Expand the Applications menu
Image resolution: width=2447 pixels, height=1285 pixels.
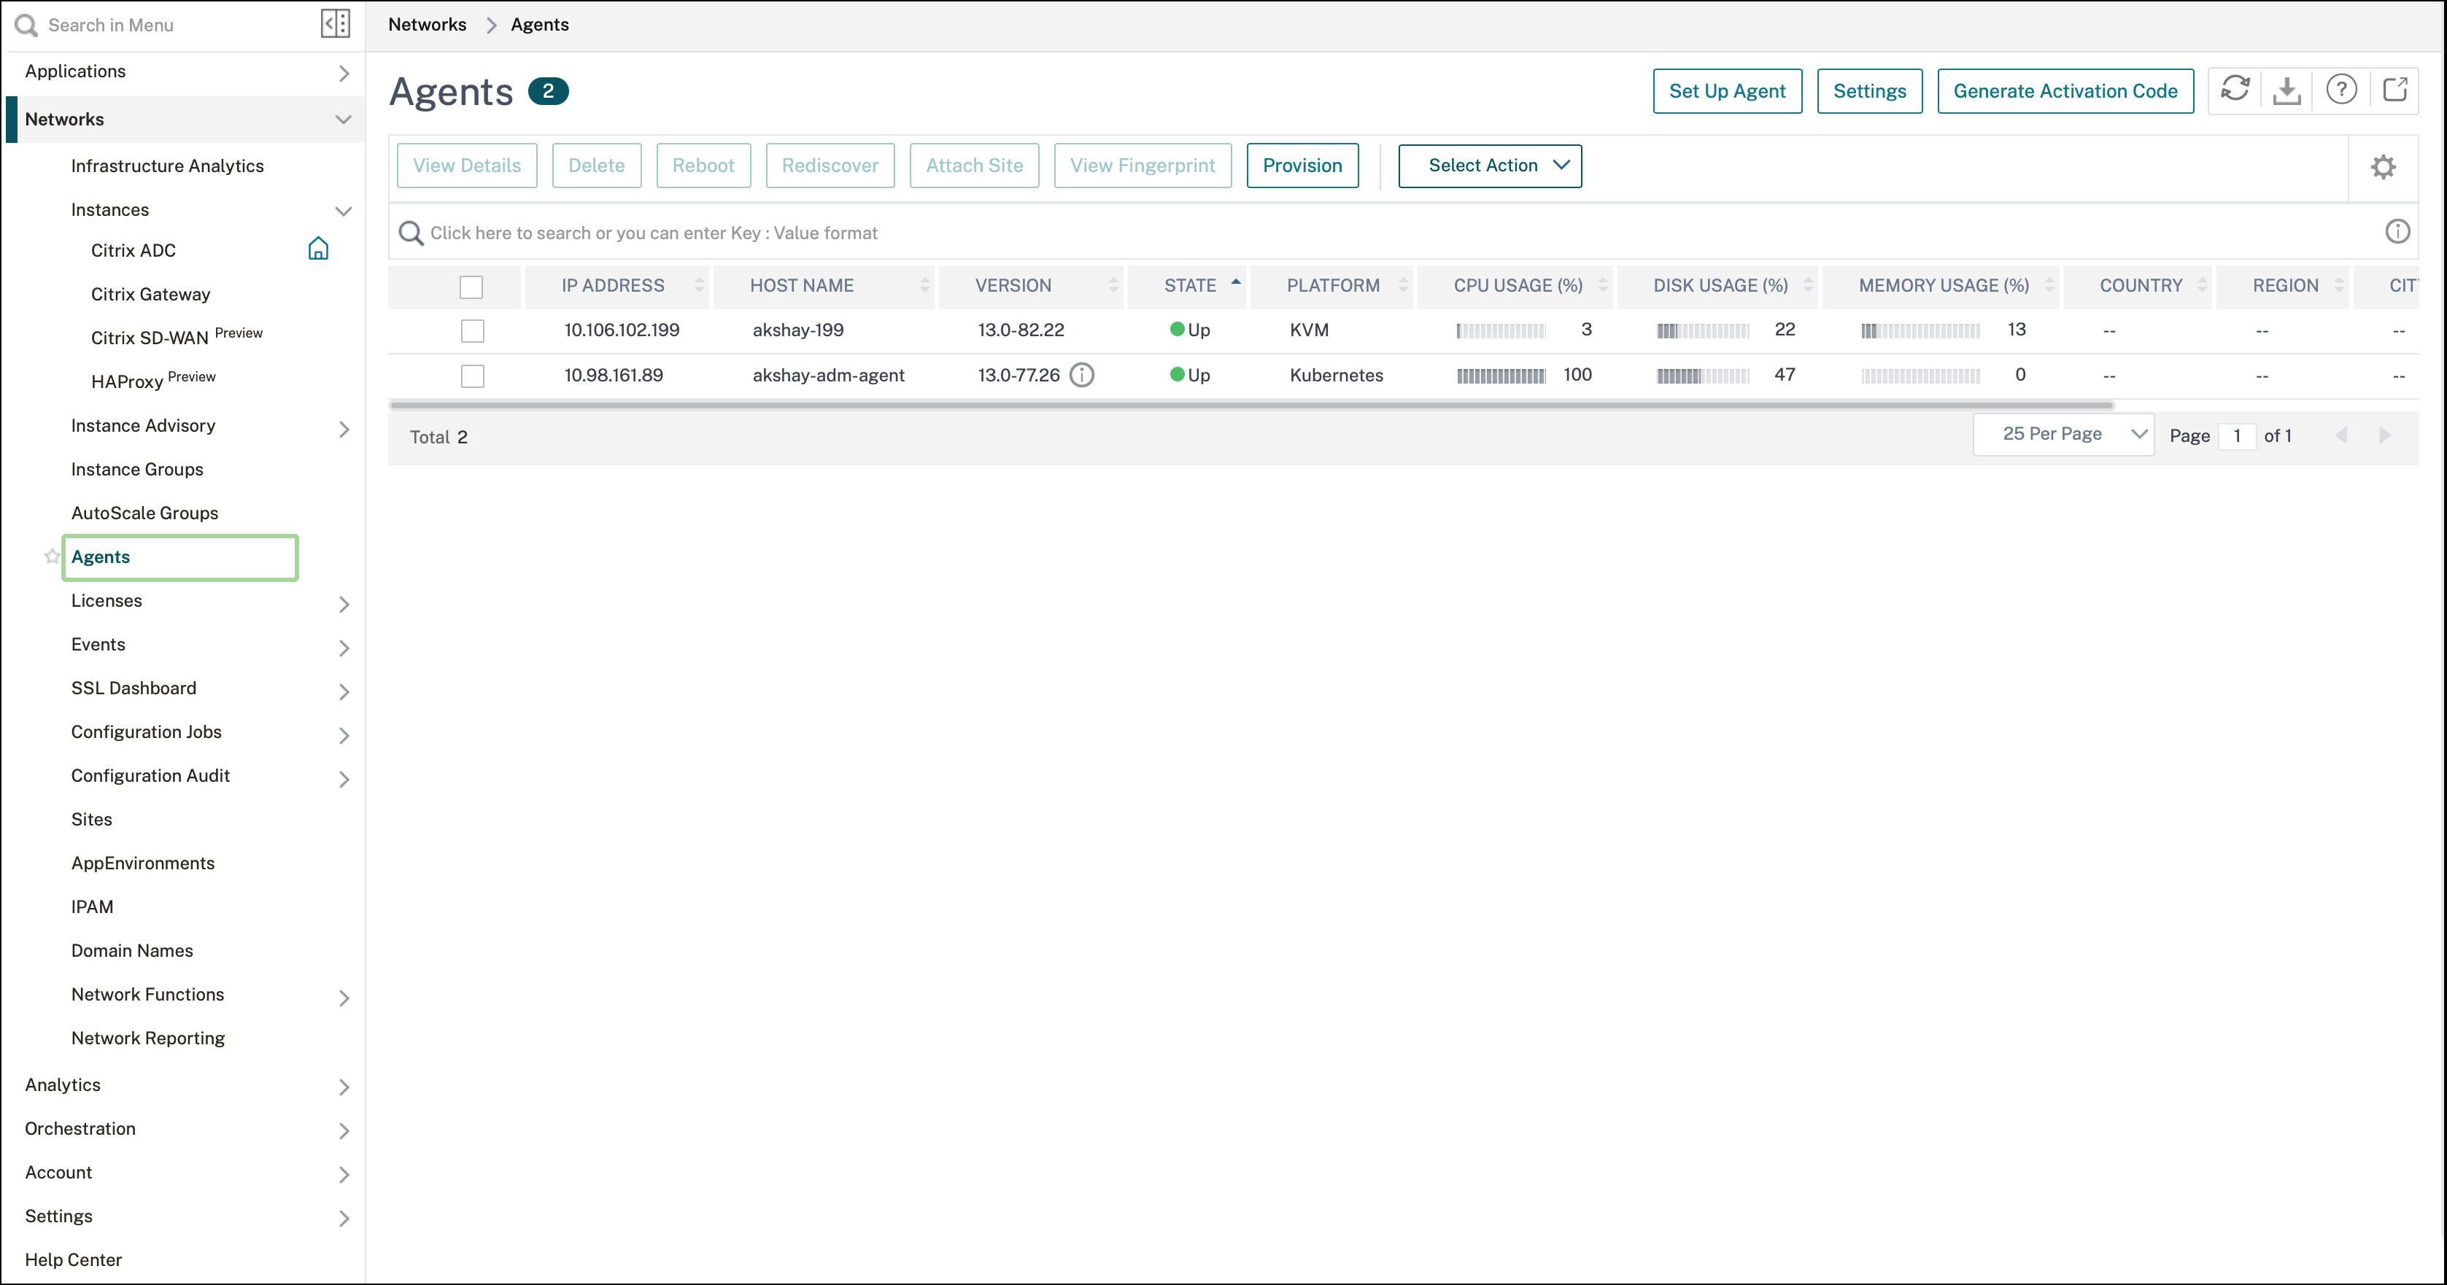tap(344, 73)
